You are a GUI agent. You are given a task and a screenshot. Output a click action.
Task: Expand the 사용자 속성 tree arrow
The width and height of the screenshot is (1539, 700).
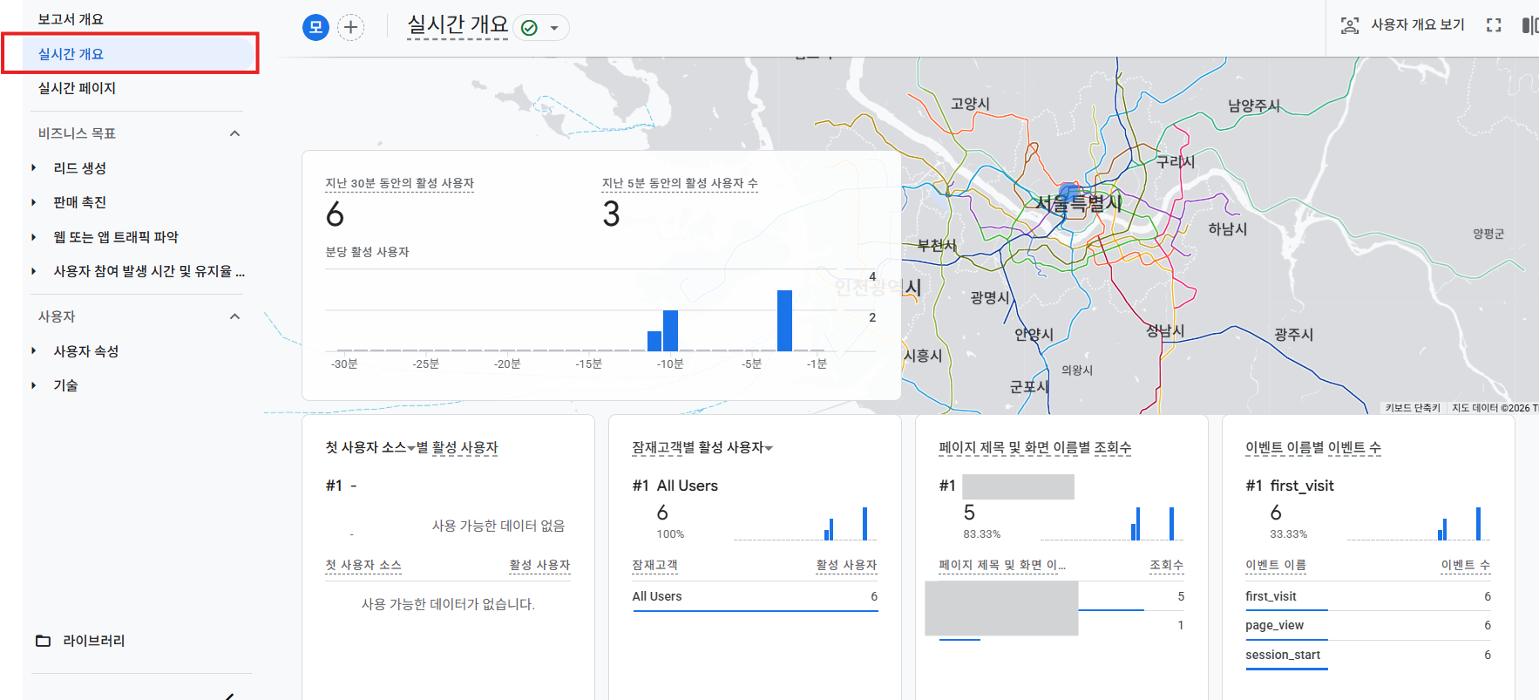pyautogui.click(x=34, y=350)
